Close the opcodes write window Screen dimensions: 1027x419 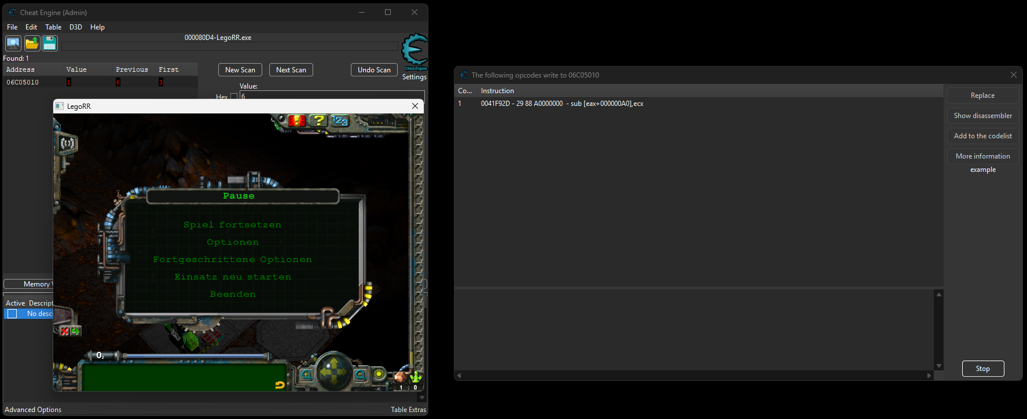click(1013, 75)
